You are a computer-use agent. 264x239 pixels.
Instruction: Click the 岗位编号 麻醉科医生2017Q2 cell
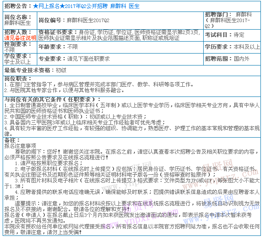120,20
